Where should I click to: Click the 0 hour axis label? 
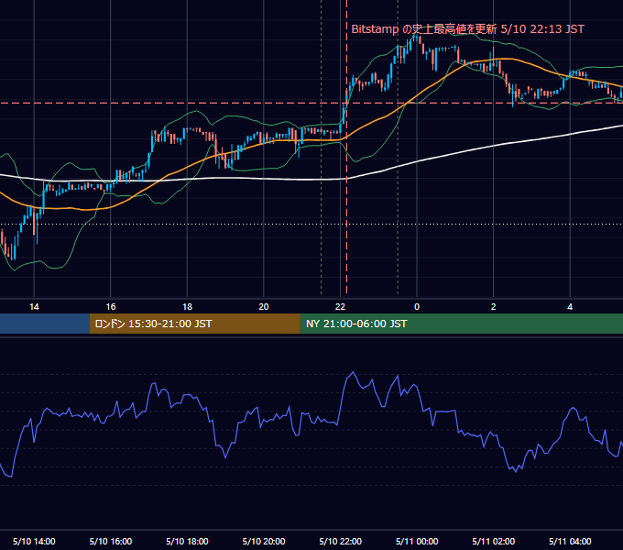pyautogui.click(x=417, y=307)
